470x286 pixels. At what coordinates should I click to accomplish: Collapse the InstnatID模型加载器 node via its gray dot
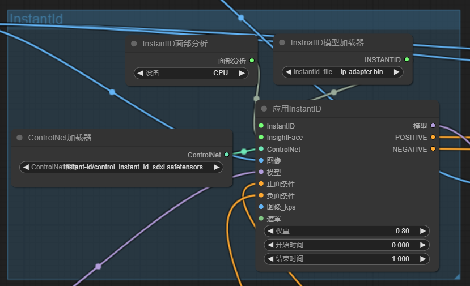coord(282,42)
